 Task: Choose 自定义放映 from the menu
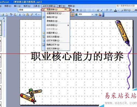click(x=56, y=49)
